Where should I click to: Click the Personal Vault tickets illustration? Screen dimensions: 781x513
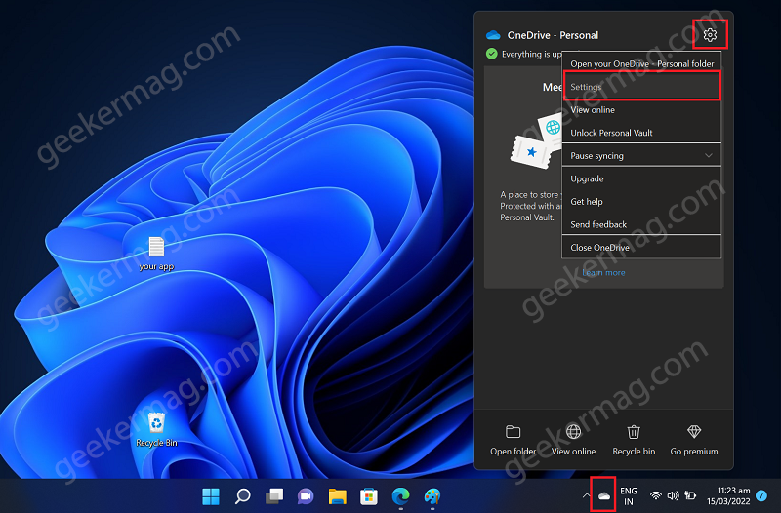click(x=536, y=140)
